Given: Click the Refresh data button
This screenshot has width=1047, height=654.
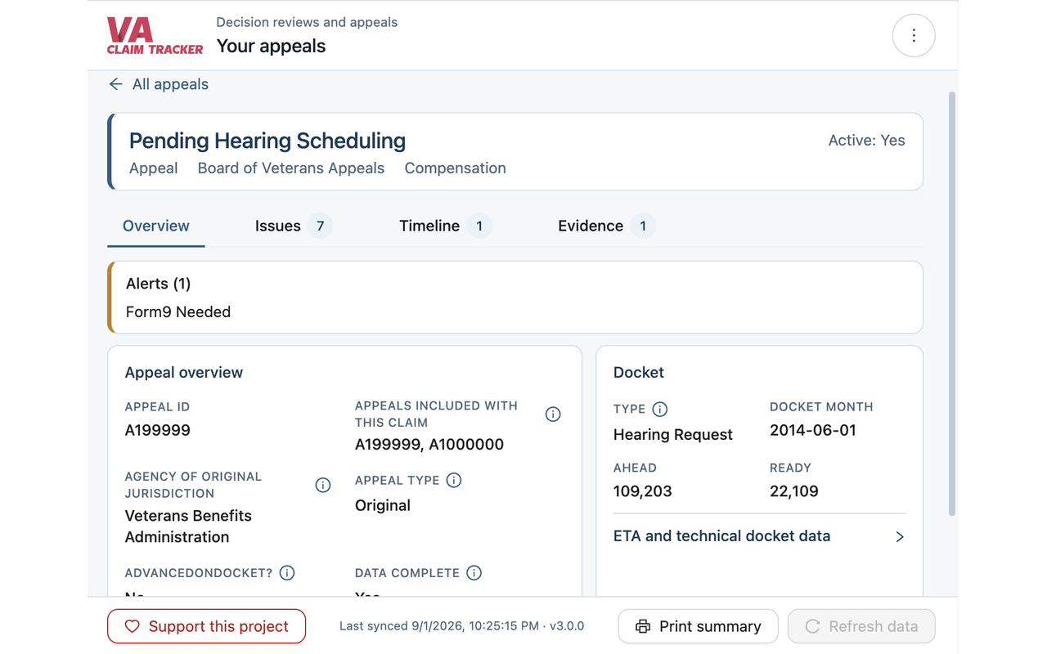Looking at the screenshot, I should (861, 626).
